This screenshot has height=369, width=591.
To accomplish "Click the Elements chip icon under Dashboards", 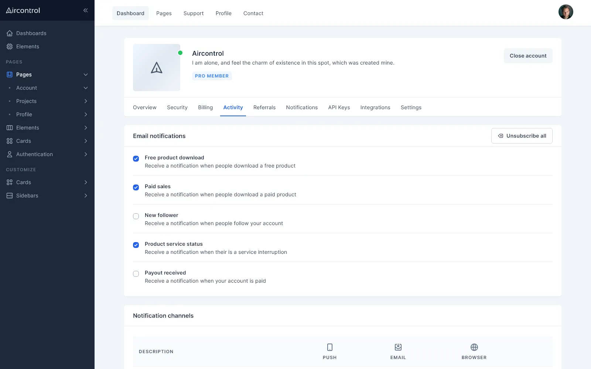I will click(10, 46).
